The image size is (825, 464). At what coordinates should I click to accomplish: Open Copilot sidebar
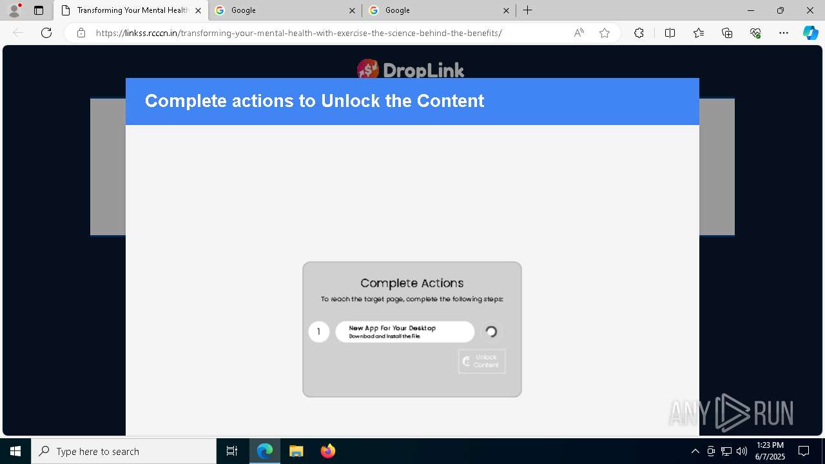810,33
